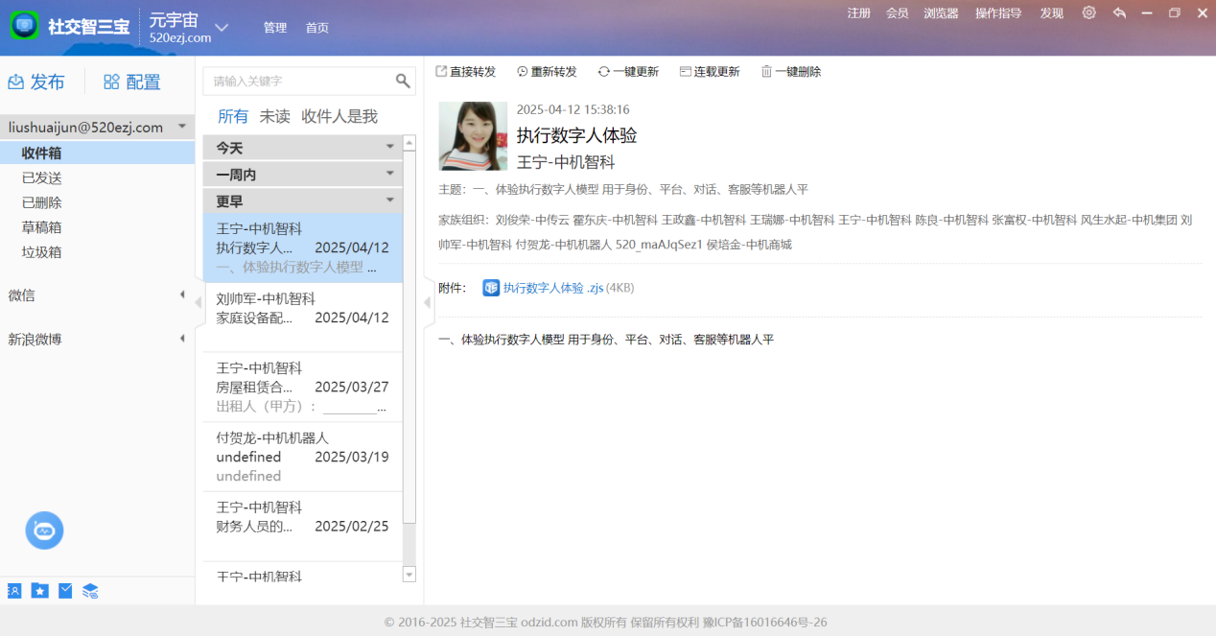Click 一键删除 trash toolbar button

[790, 72]
